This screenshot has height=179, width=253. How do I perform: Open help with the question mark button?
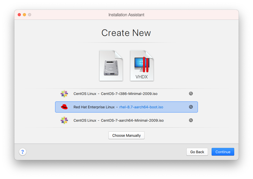[23, 152]
